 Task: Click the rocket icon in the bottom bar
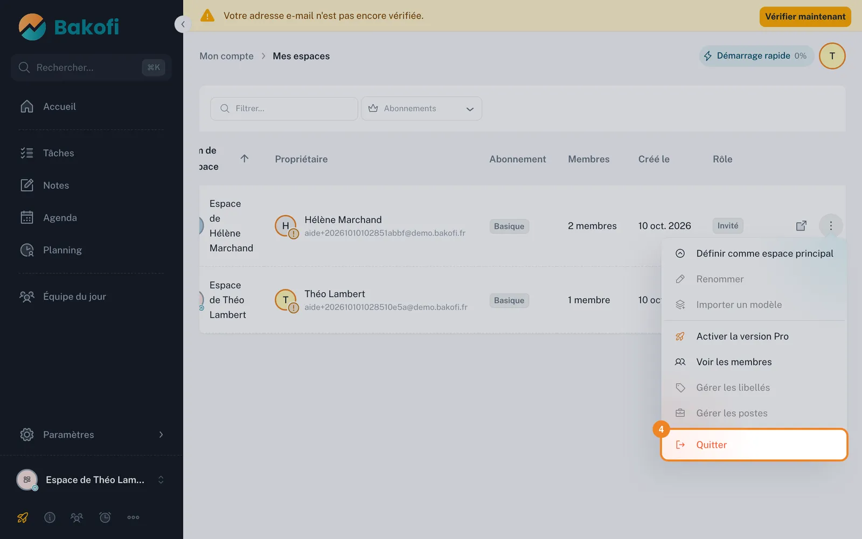(x=23, y=517)
